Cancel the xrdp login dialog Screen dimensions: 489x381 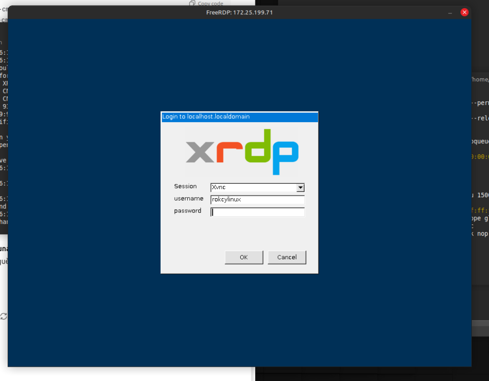287,257
